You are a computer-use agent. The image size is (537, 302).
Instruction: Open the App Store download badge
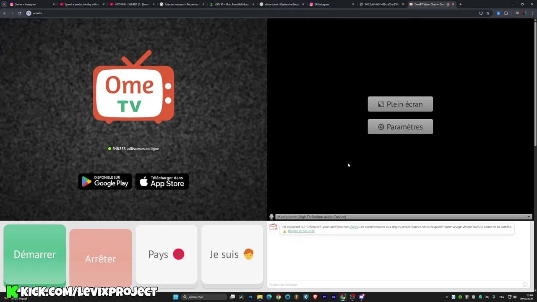click(162, 182)
